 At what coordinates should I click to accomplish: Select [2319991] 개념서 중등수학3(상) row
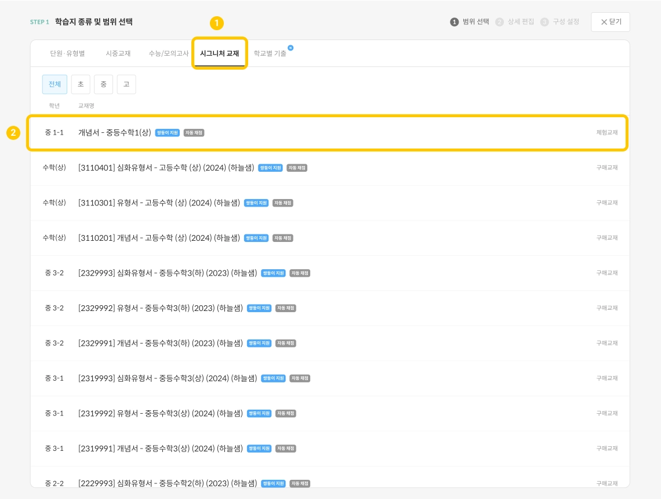pyautogui.click(x=330, y=449)
